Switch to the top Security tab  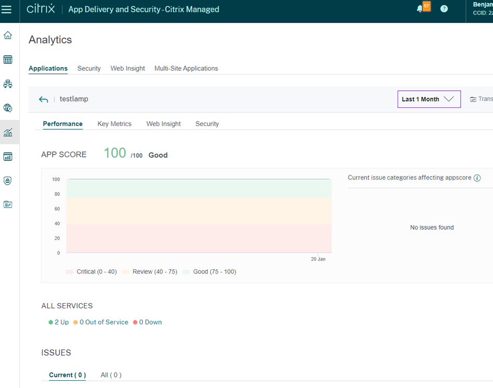(x=89, y=68)
